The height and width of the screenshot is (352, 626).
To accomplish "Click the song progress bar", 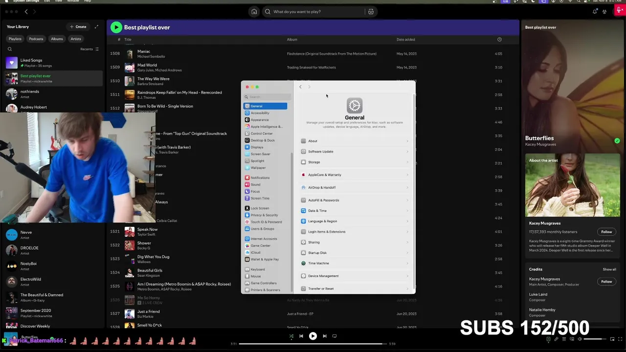I will 313,344.
